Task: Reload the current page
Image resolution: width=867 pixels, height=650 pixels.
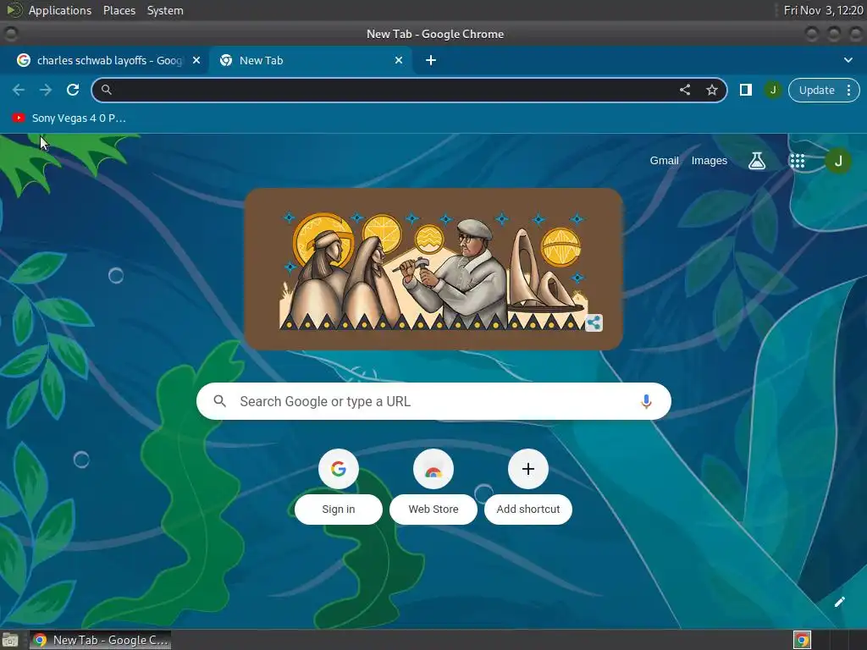Action: pos(73,90)
